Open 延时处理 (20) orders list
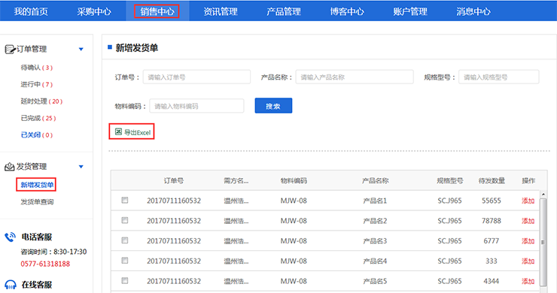The height and width of the screenshot is (293, 557). (41, 101)
